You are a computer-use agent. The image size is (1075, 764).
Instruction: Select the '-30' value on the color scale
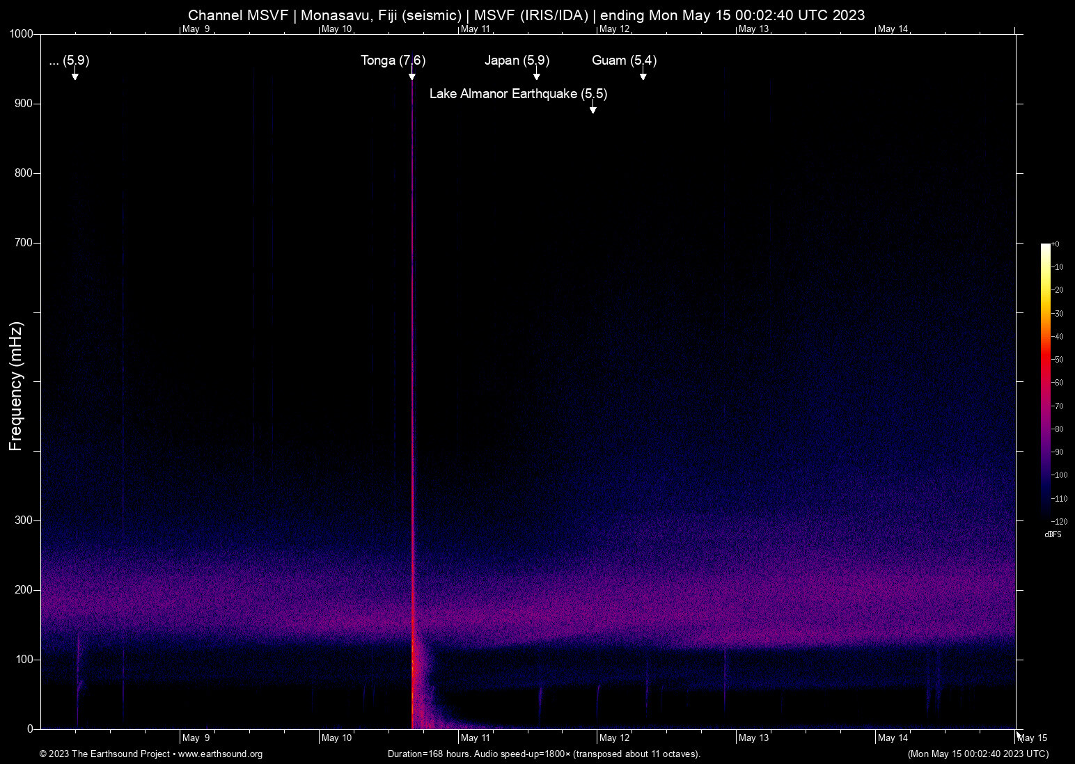1058,314
